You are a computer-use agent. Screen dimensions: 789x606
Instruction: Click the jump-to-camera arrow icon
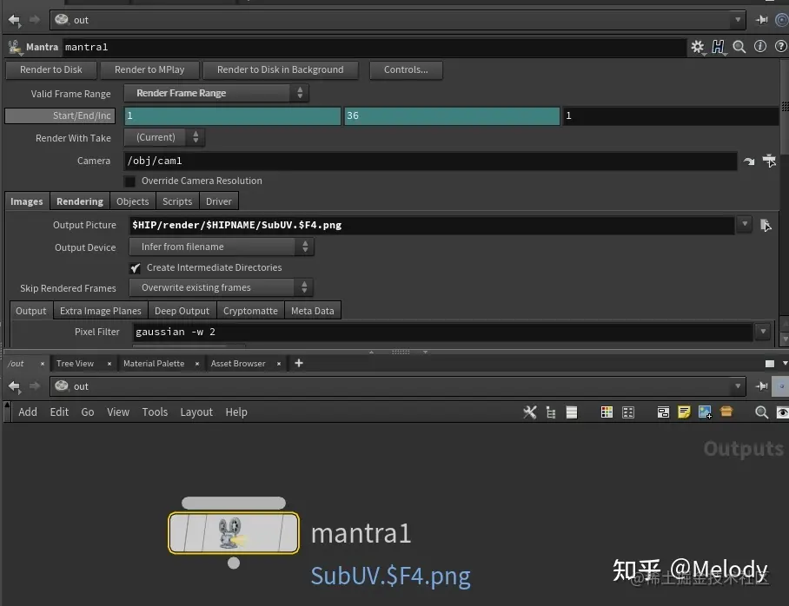click(749, 161)
